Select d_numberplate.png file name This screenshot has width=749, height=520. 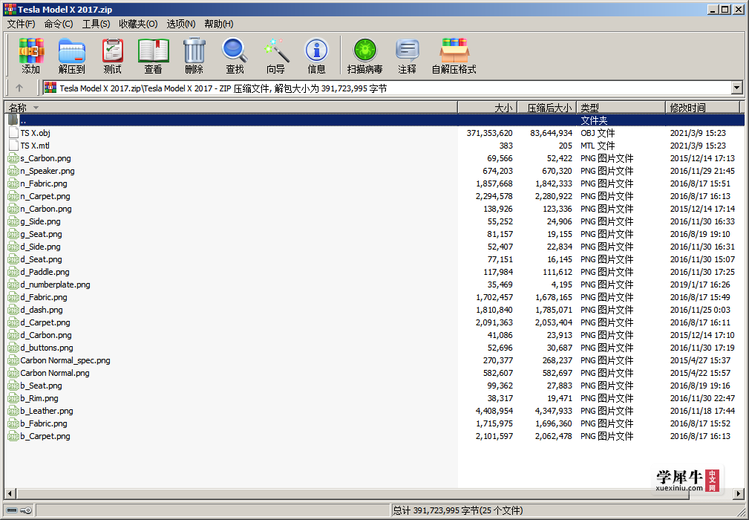pyautogui.click(x=55, y=285)
